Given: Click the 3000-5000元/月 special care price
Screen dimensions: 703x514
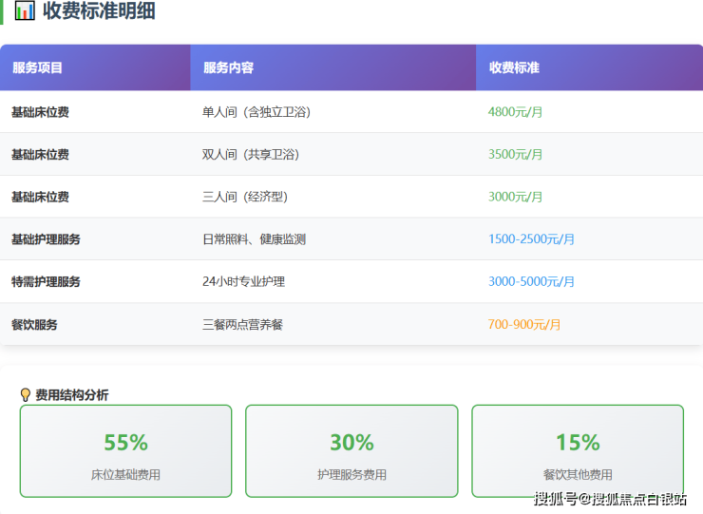Looking at the screenshot, I should coord(531,282).
